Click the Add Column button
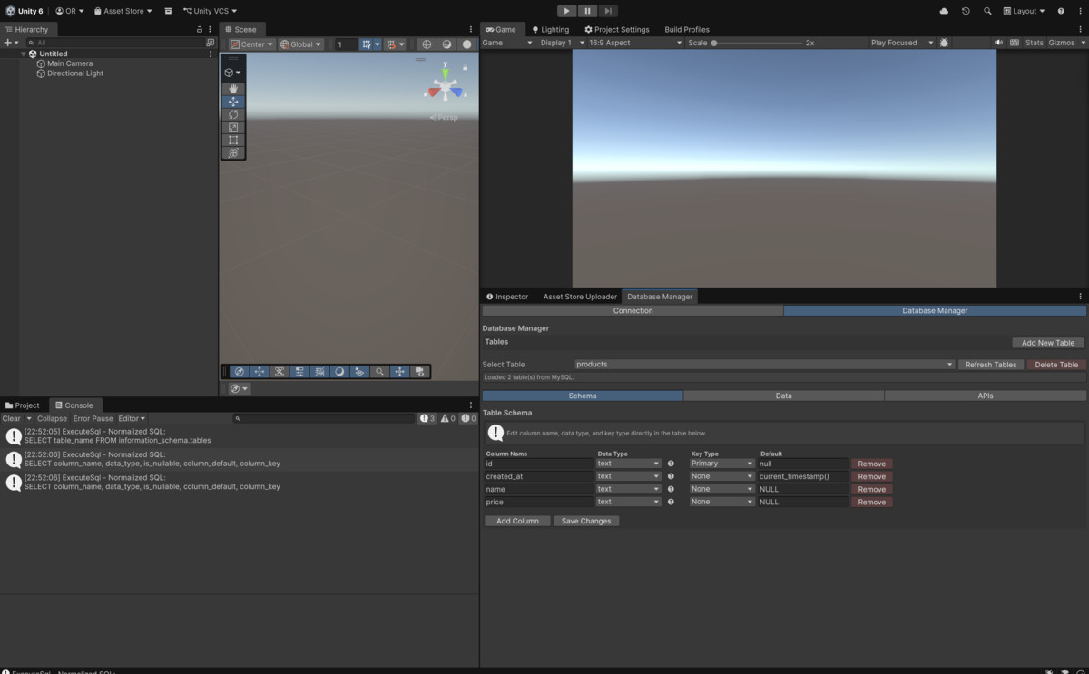 pos(517,521)
